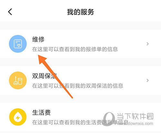Click the description about 生活费用账单信息
161x133 pixels.
tap(80, 122)
